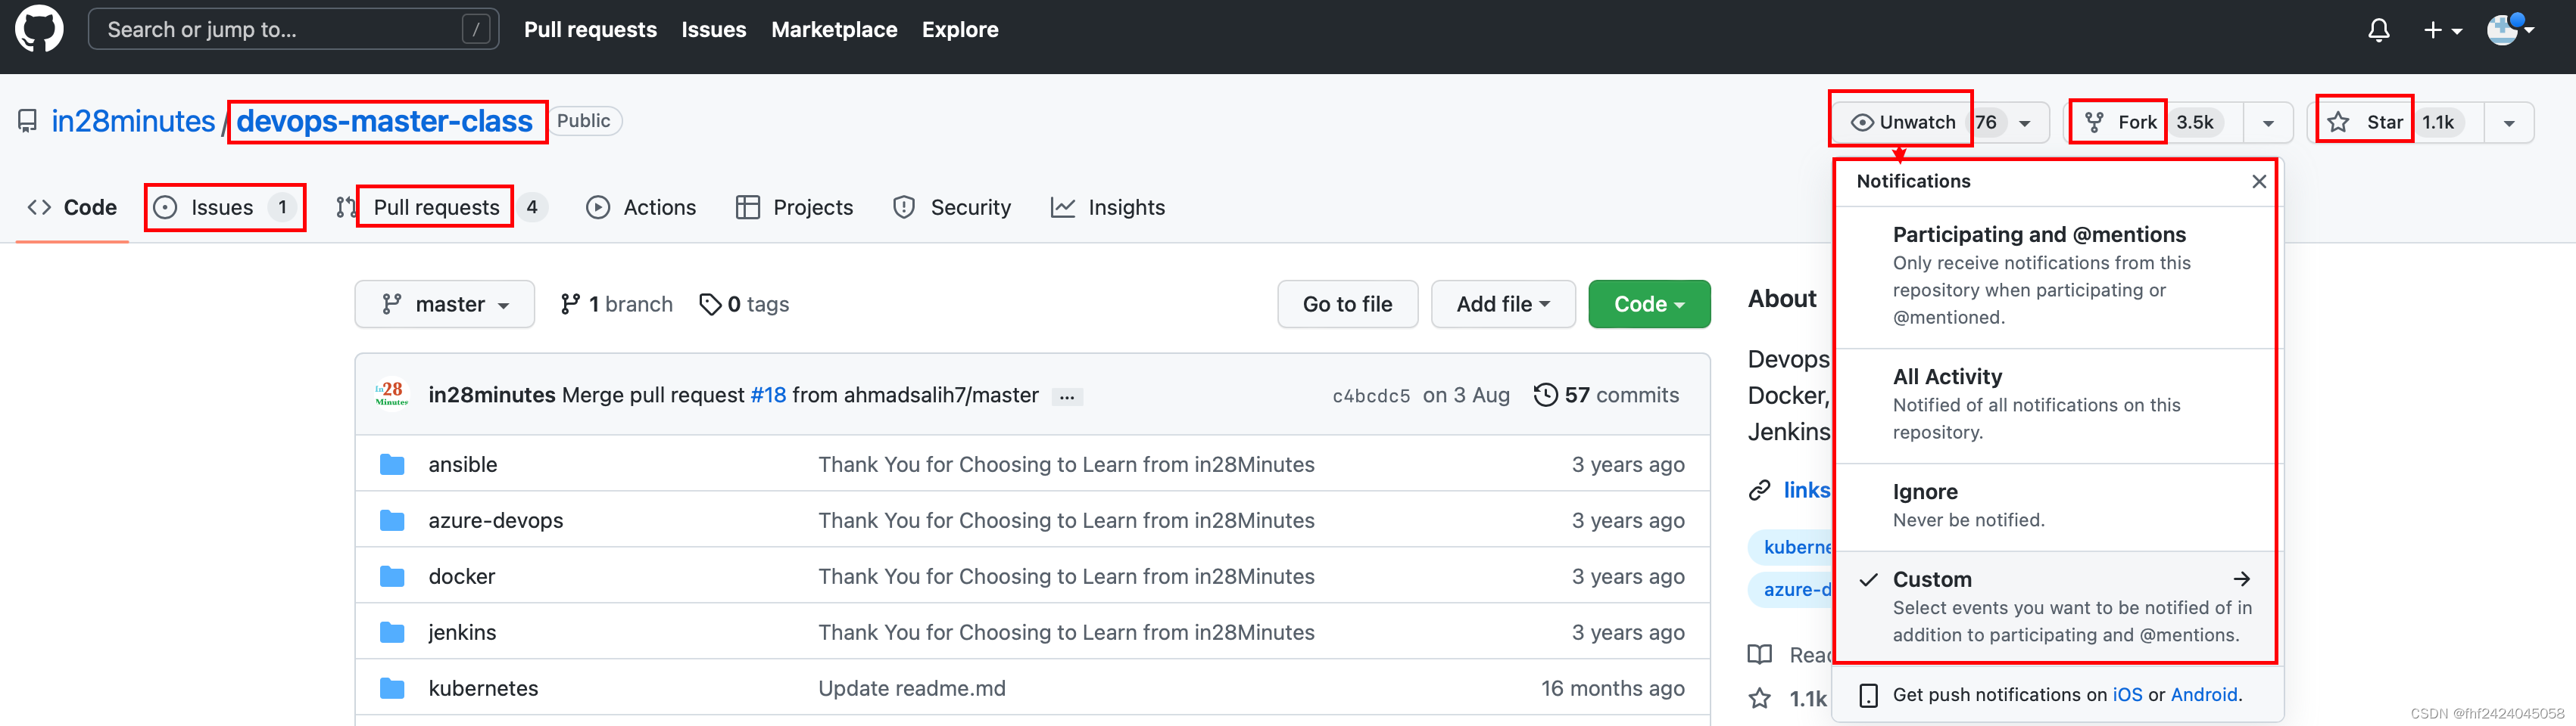This screenshot has width=2576, height=726.
Task: Open pull request #18 link
Action: 768,395
